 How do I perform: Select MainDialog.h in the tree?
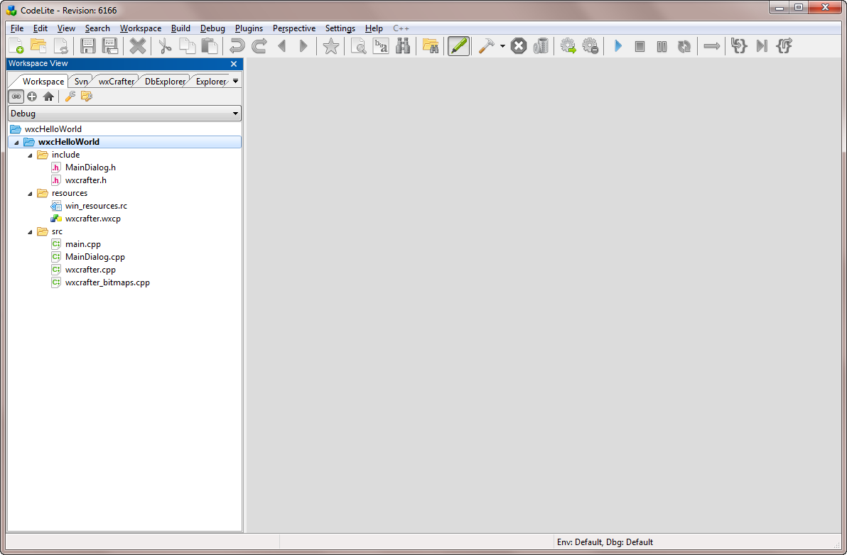pos(90,167)
